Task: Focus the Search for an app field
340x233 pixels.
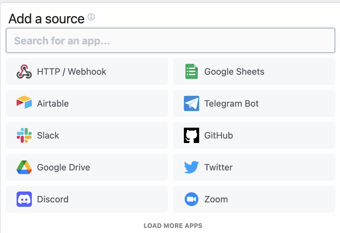Action: coord(170,41)
